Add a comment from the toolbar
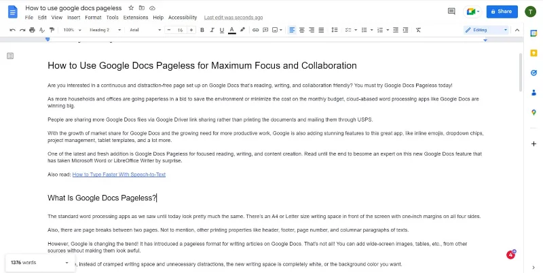 click(265, 30)
